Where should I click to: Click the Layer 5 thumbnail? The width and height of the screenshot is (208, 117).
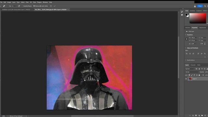coord(190,79)
